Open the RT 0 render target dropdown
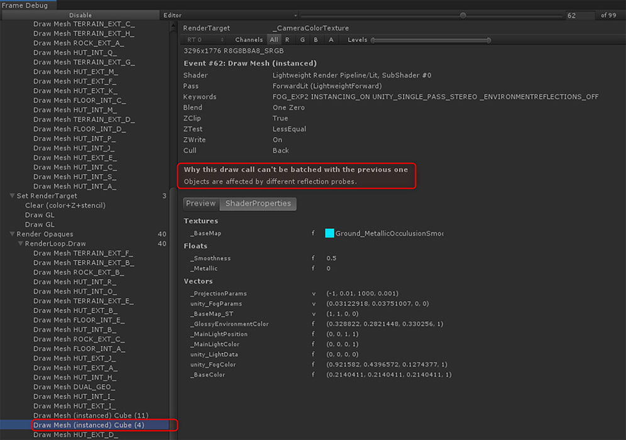626x440 pixels. (205, 40)
